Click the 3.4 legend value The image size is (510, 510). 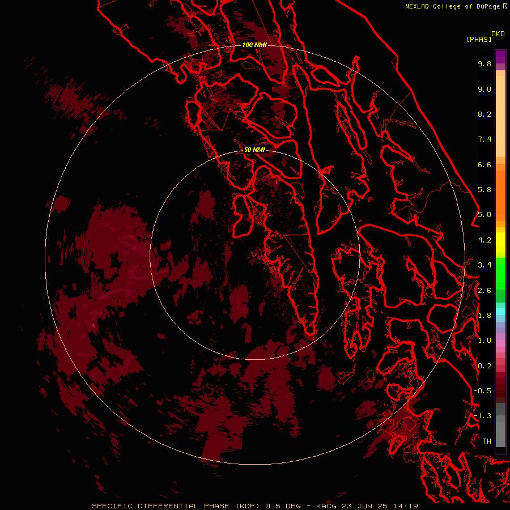pos(484,265)
